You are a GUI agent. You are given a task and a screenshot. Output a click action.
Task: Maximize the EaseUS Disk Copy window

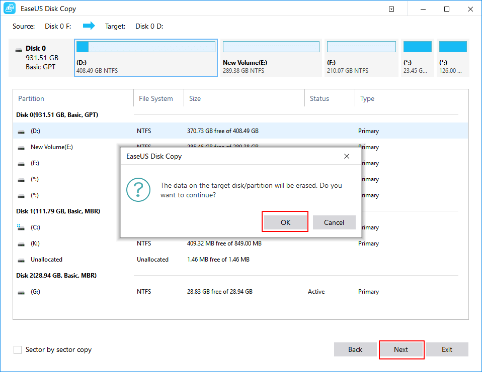click(447, 9)
